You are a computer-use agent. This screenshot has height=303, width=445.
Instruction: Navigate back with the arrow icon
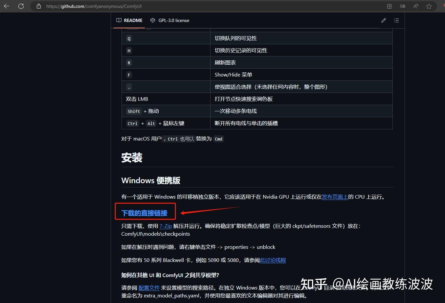click(x=7, y=6)
